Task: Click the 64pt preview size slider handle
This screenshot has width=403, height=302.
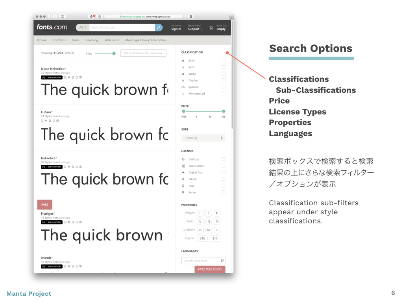Action: pyautogui.click(x=114, y=53)
